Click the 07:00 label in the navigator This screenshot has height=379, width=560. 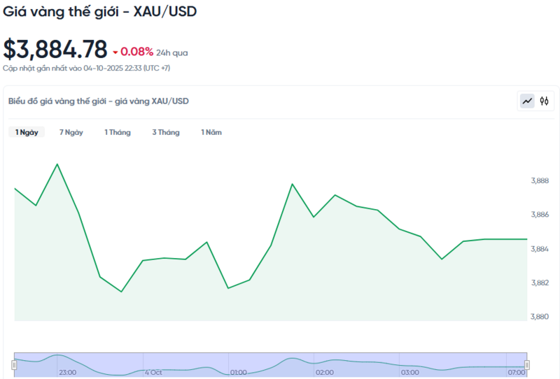[516, 373]
